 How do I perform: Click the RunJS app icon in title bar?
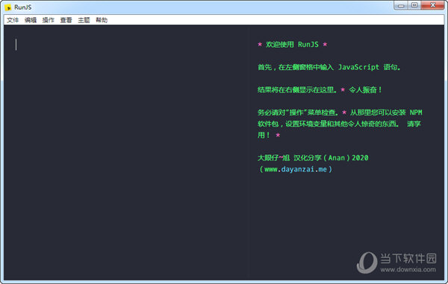point(8,7)
